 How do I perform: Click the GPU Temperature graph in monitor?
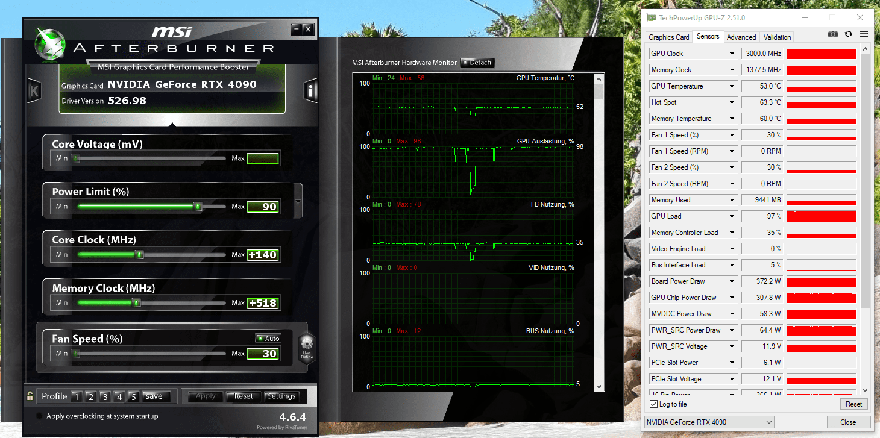473,108
